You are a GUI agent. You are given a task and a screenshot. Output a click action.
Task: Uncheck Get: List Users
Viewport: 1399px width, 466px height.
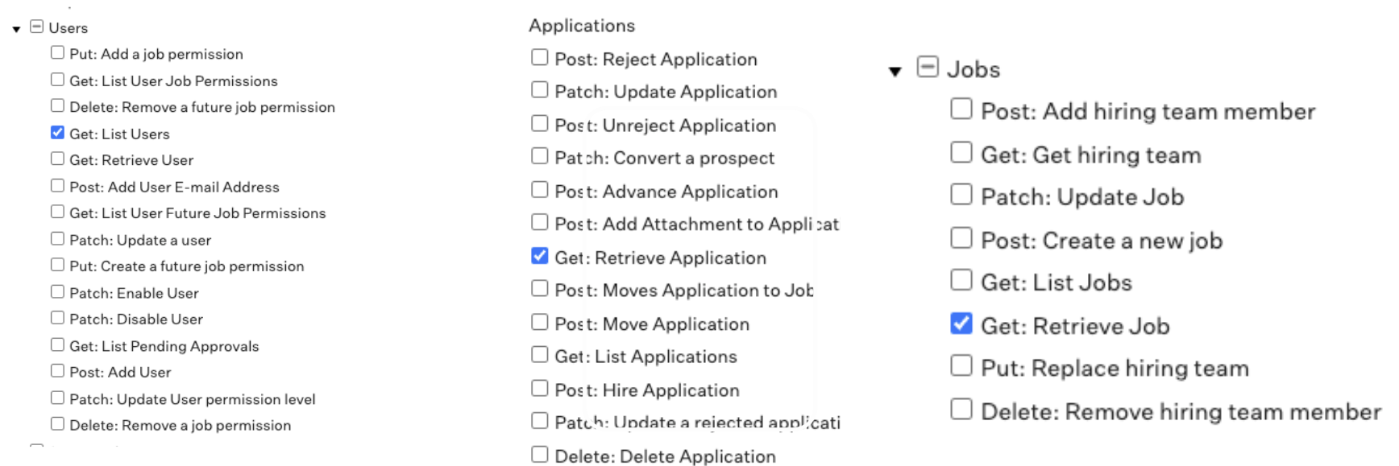coord(57,132)
